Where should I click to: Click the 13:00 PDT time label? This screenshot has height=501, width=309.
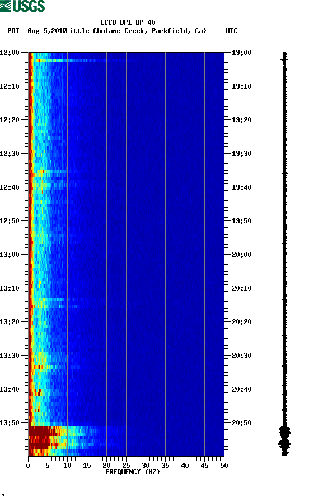pyautogui.click(x=10, y=254)
